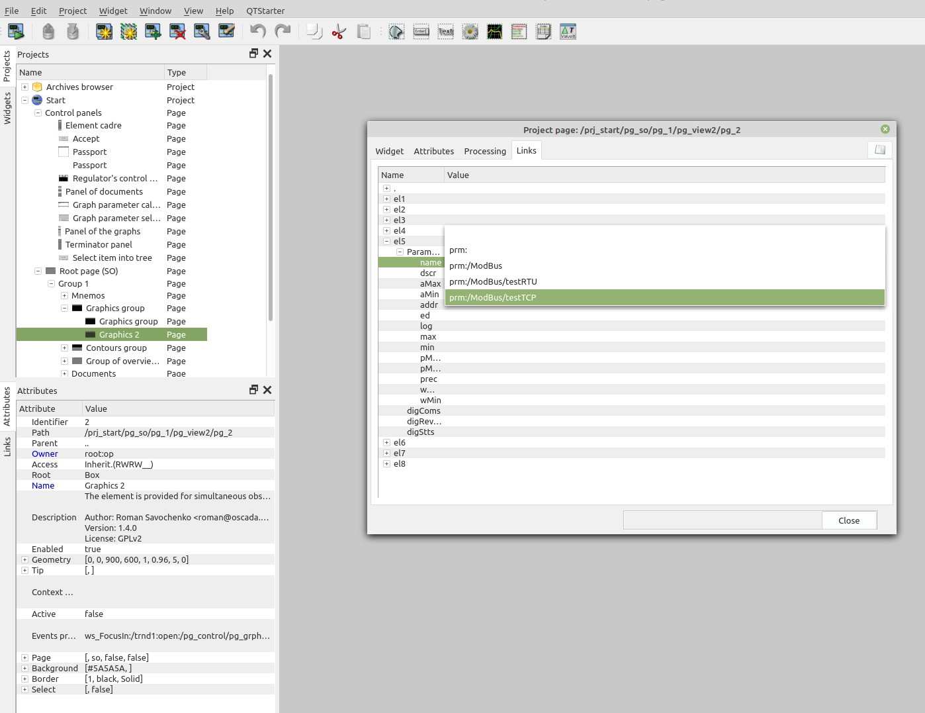Click the Projects tree vertical scrollbar

tap(270, 199)
